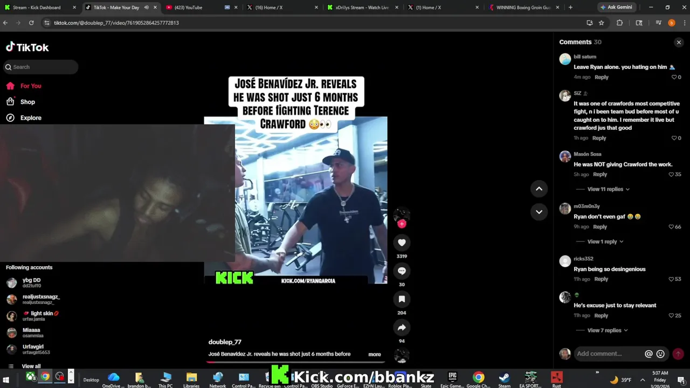Open a new browser tab
The height and width of the screenshot is (388, 690).
click(570, 8)
